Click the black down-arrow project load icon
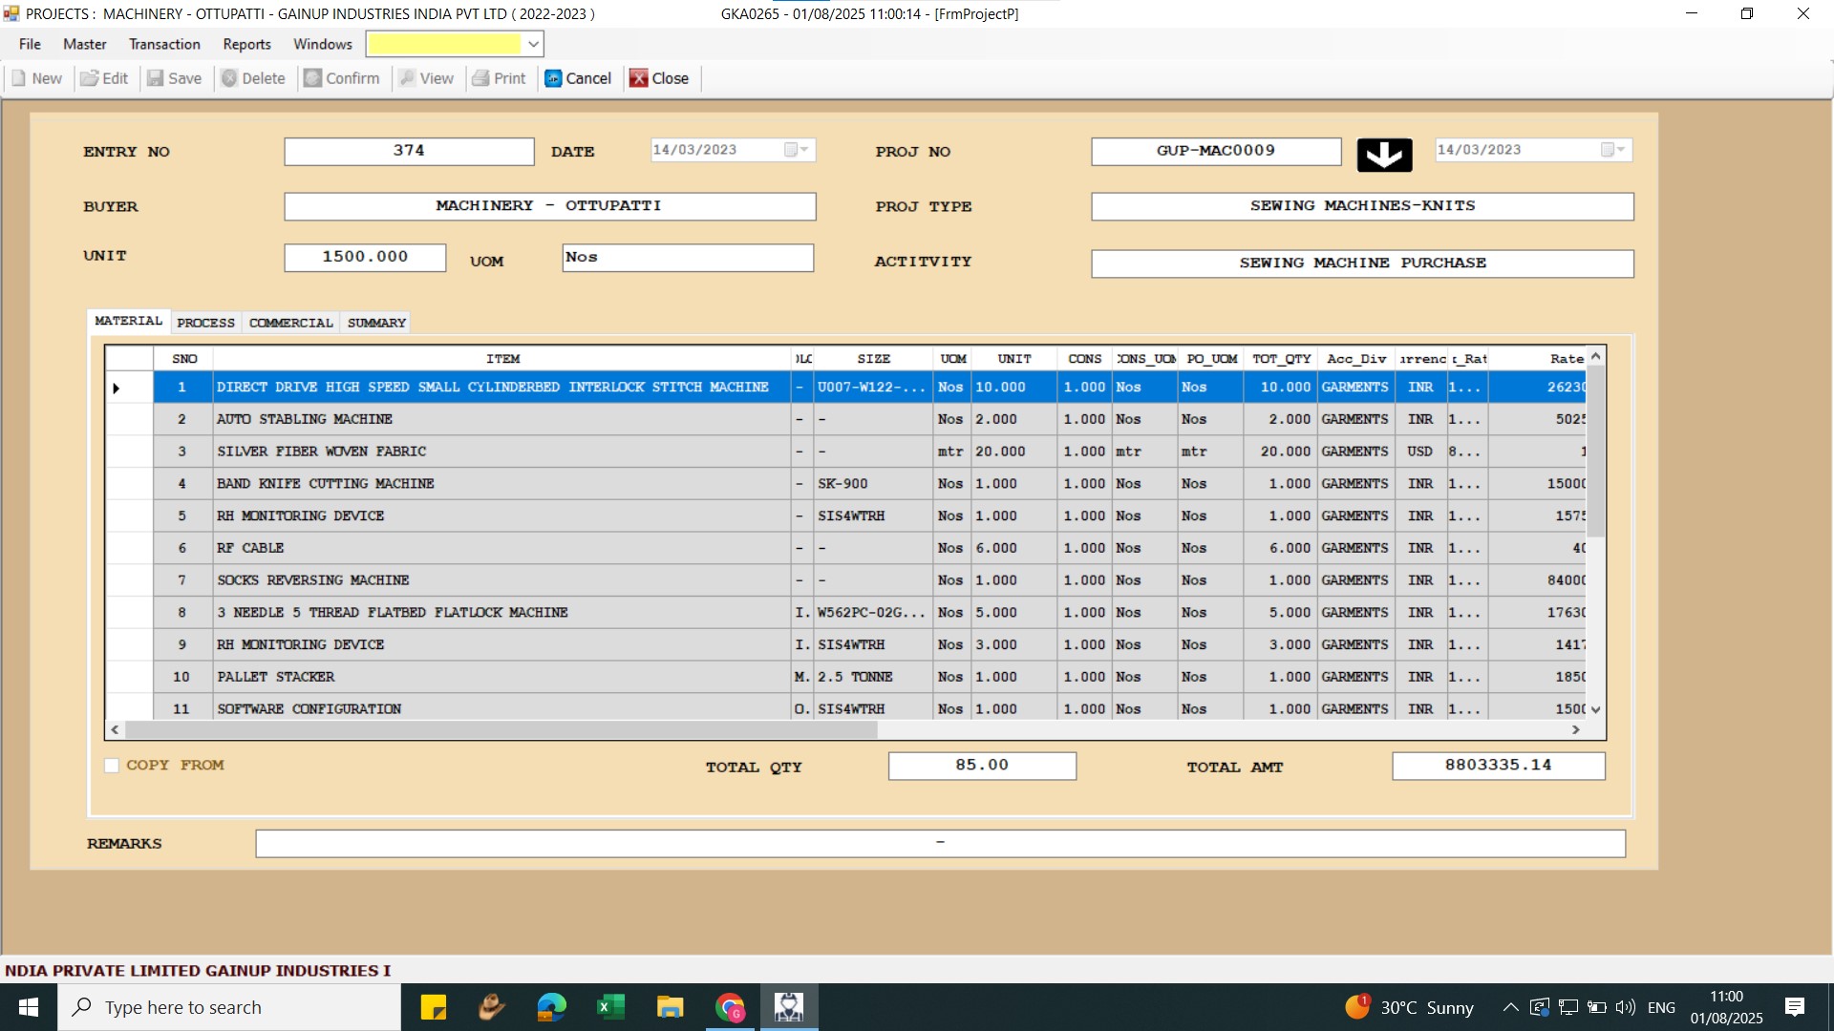This screenshot has width=1834, height=1031. (x=1384, y=154)
